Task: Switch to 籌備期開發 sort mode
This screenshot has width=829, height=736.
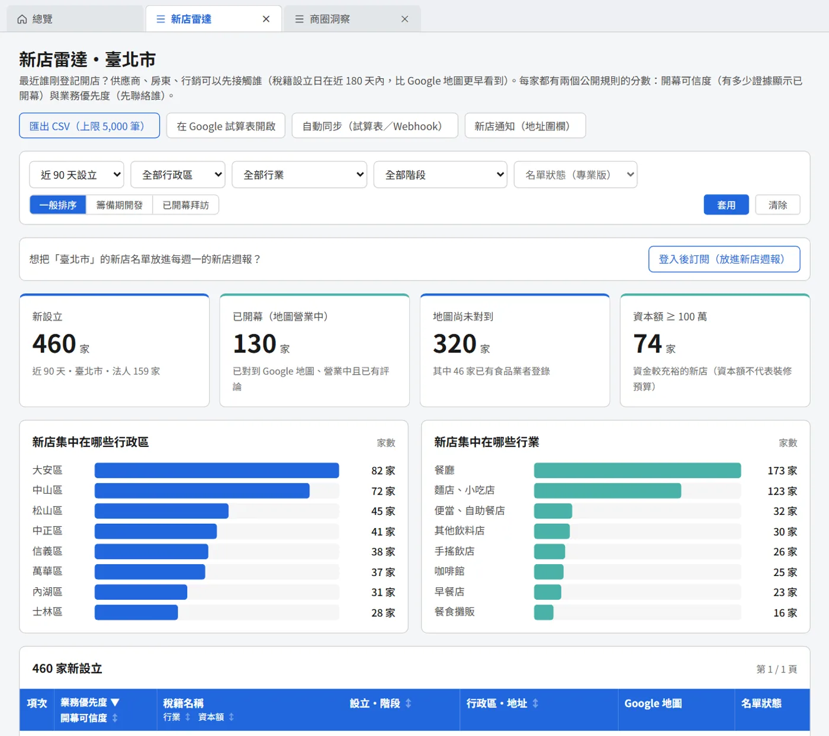Action: click(120, 205)
